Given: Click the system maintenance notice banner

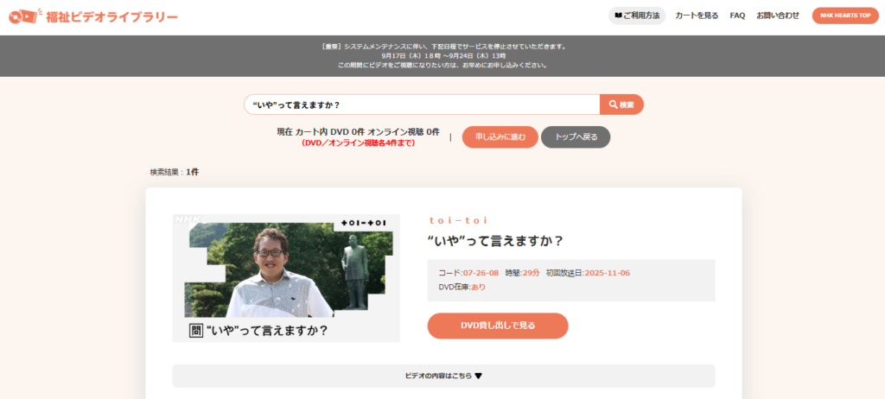Looking at the screenshot, I should pos(442,56).
